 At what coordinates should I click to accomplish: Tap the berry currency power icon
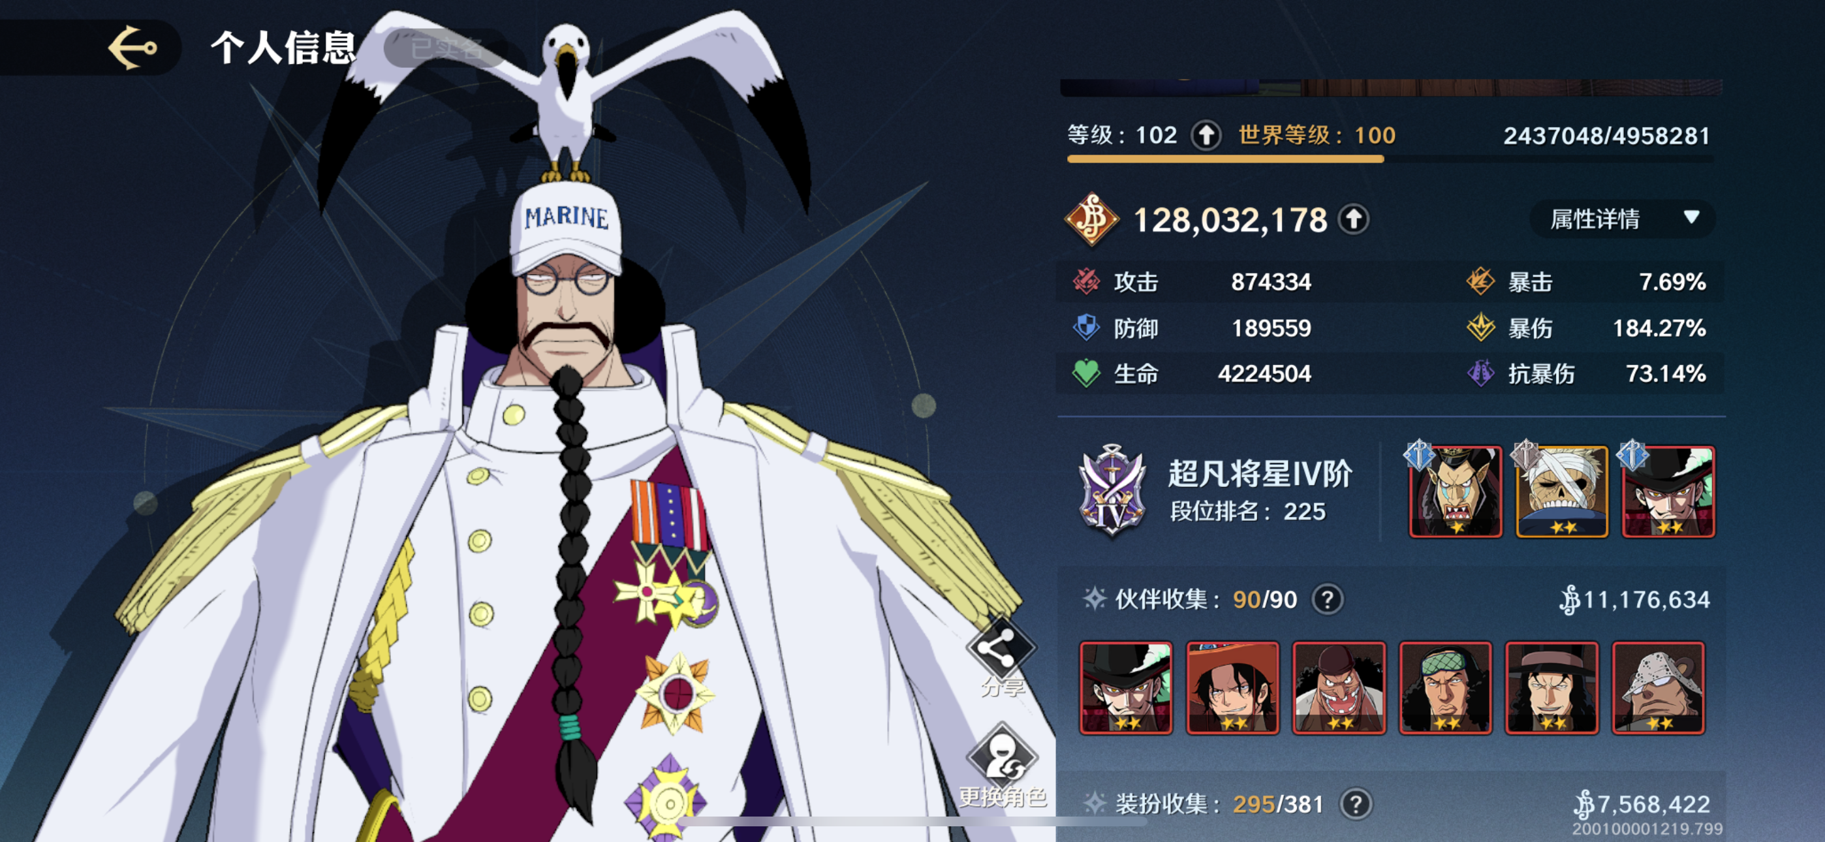1092,220
